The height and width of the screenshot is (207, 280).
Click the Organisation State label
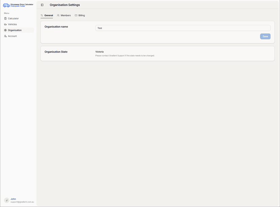pos(56,52)
